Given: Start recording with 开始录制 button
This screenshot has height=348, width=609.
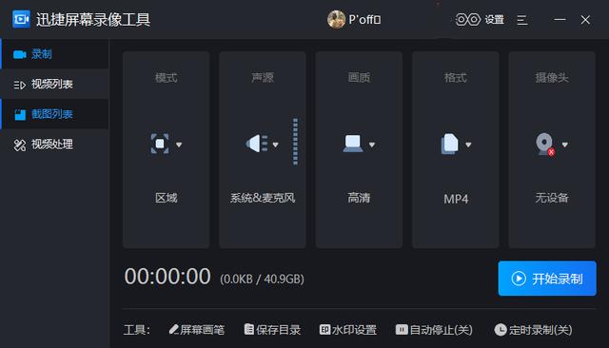Looking at the screenshot, I should click(547, 279).
